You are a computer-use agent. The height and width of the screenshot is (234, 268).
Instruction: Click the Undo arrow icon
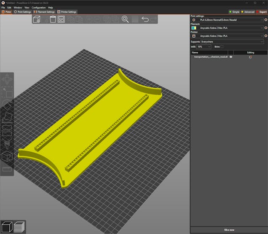(x=145, y=19)
